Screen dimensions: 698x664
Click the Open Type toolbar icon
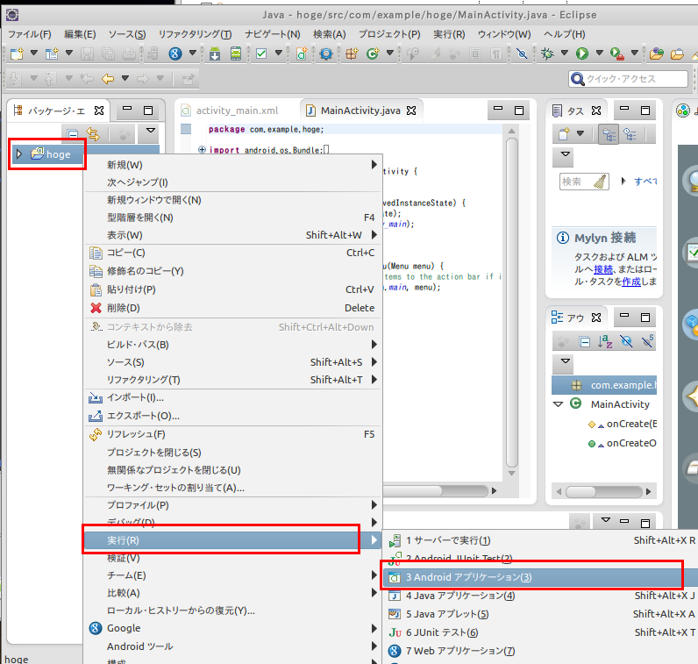(x=656, y=54)
